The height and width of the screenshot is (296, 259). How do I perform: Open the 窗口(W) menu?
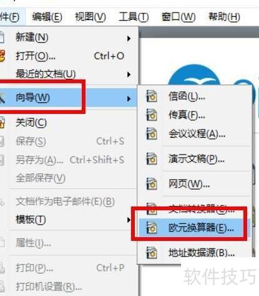tap(178, 17)
